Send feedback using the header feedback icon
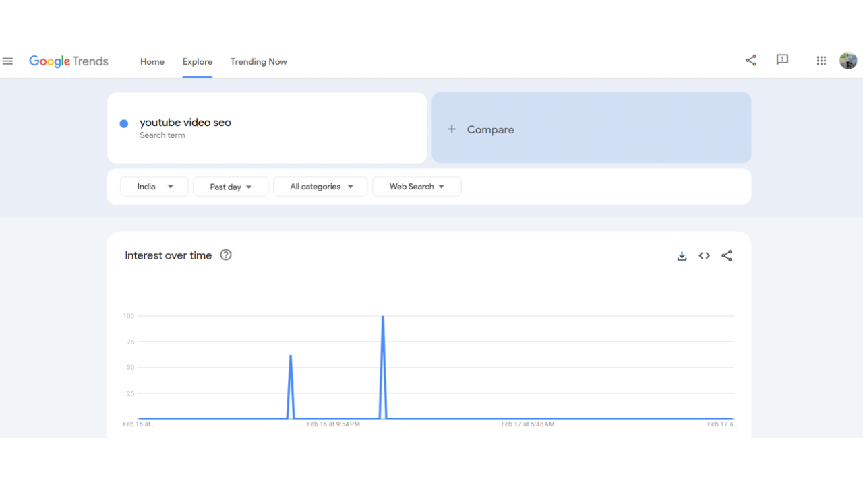863x485 pixels. coord(782,60)
